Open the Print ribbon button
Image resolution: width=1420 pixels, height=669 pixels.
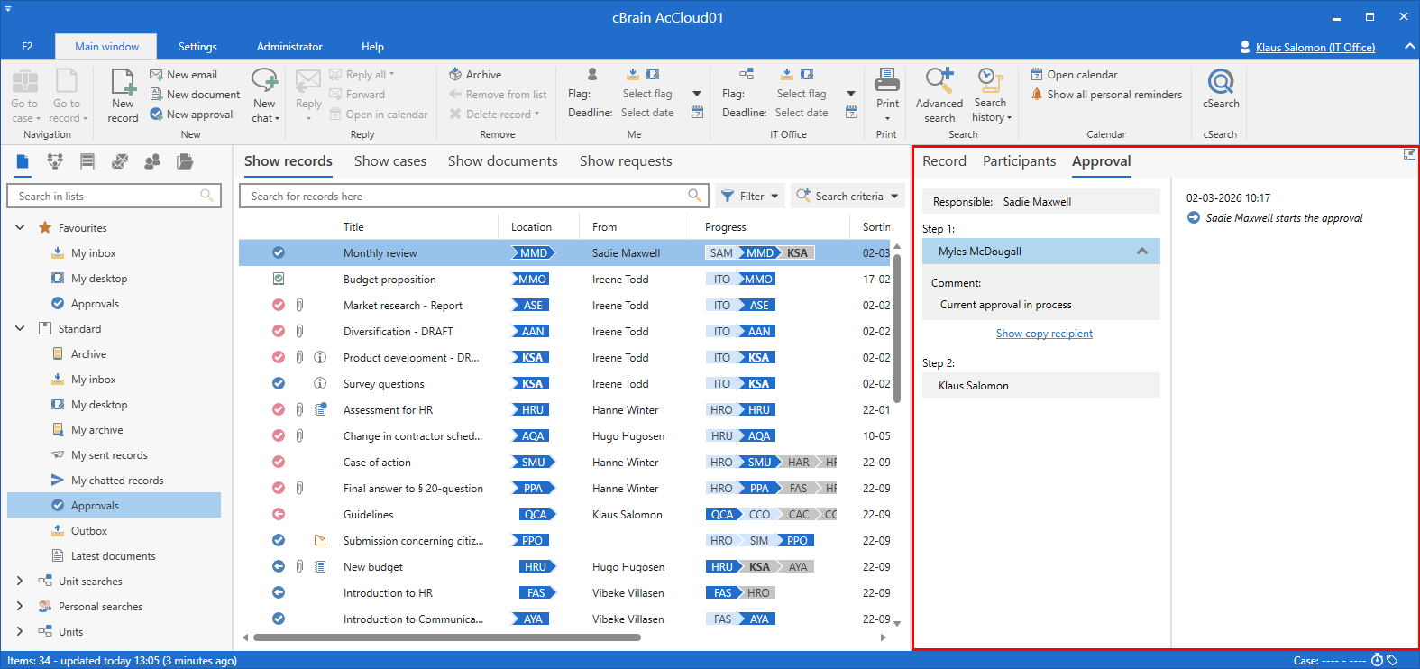coord(887,95)
